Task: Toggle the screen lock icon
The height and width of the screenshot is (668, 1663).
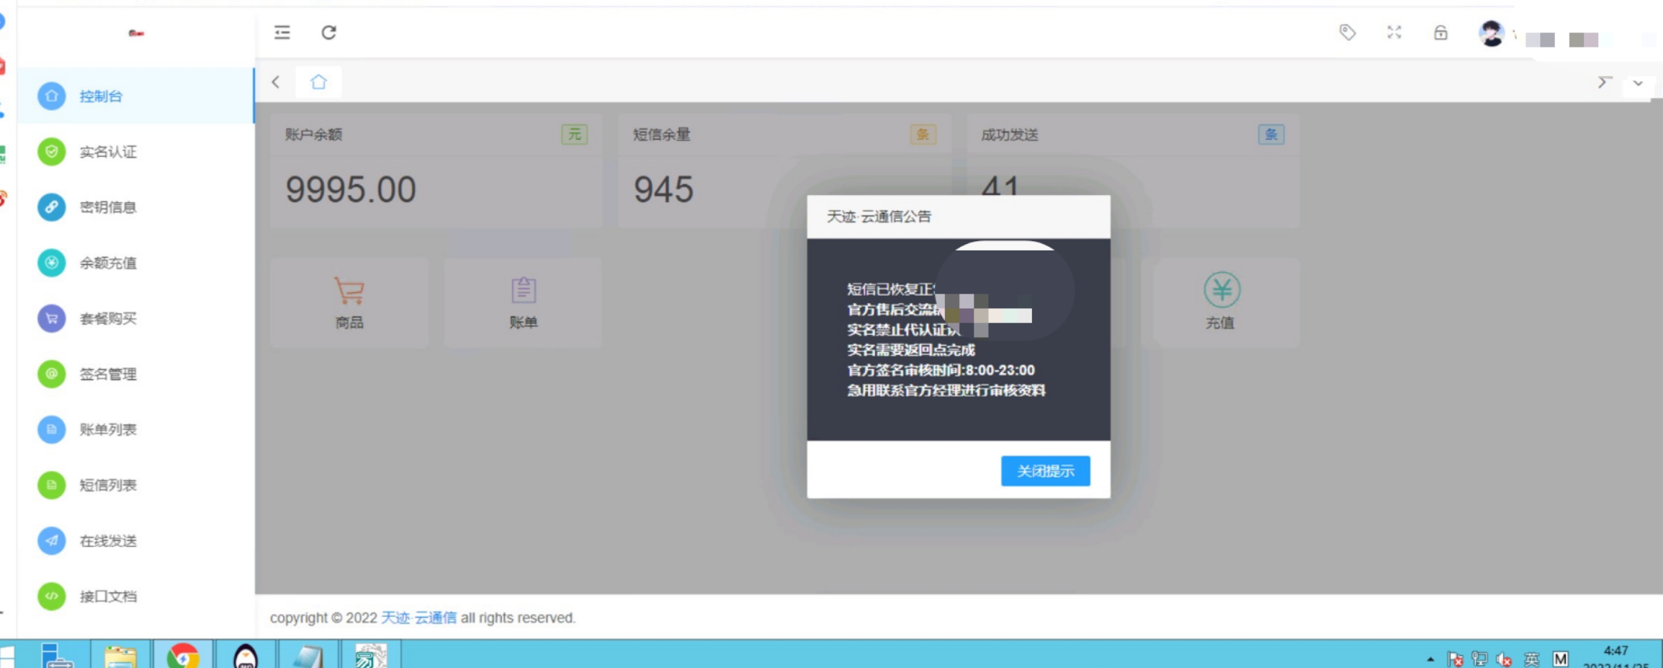Action: pos(1441,32)
